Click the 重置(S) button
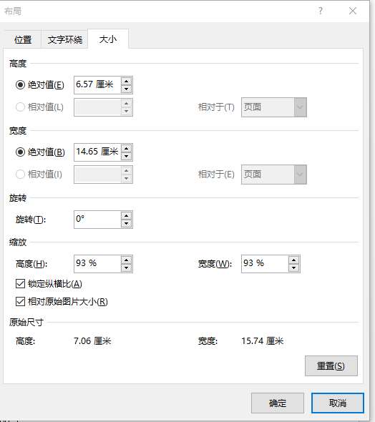Image resolution: width=375 pixels, height=422 pixels. point(331,365)
